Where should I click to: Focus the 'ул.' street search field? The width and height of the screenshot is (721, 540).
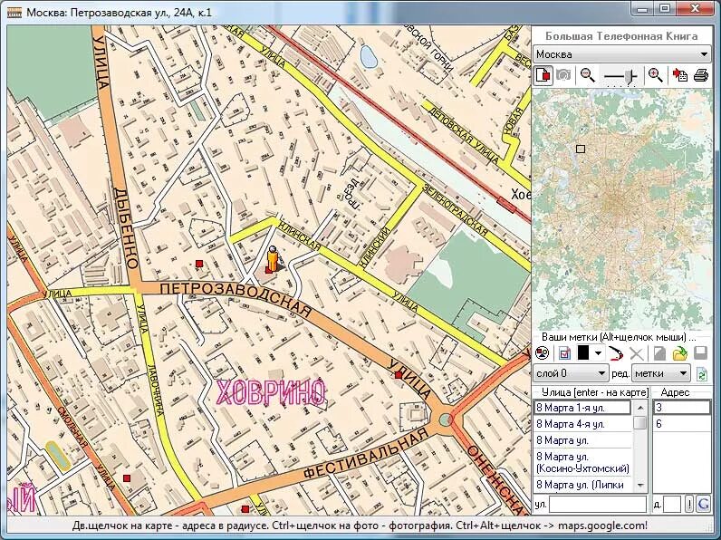click(x=598, y=504)
